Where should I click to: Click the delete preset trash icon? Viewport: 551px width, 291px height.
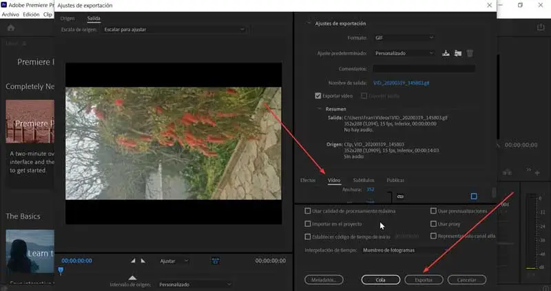pos(470,53)
